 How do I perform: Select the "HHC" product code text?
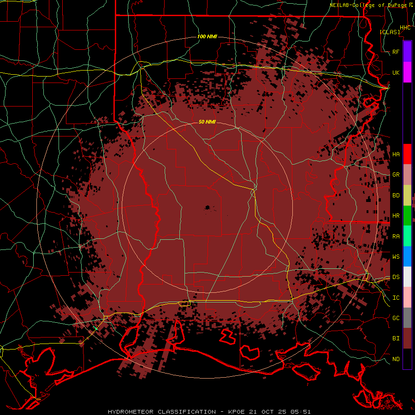pos(405,28)
